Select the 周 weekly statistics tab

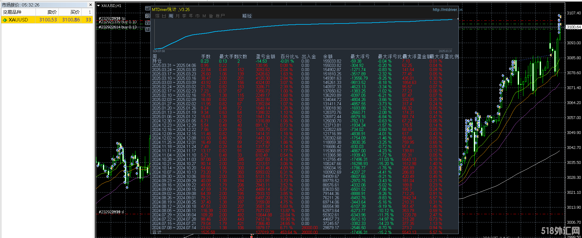171,16
